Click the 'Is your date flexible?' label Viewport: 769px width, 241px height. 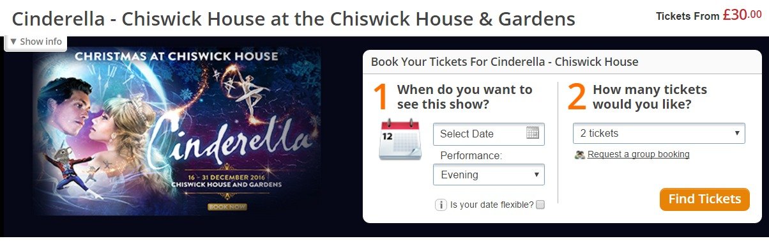coord(492,205)
